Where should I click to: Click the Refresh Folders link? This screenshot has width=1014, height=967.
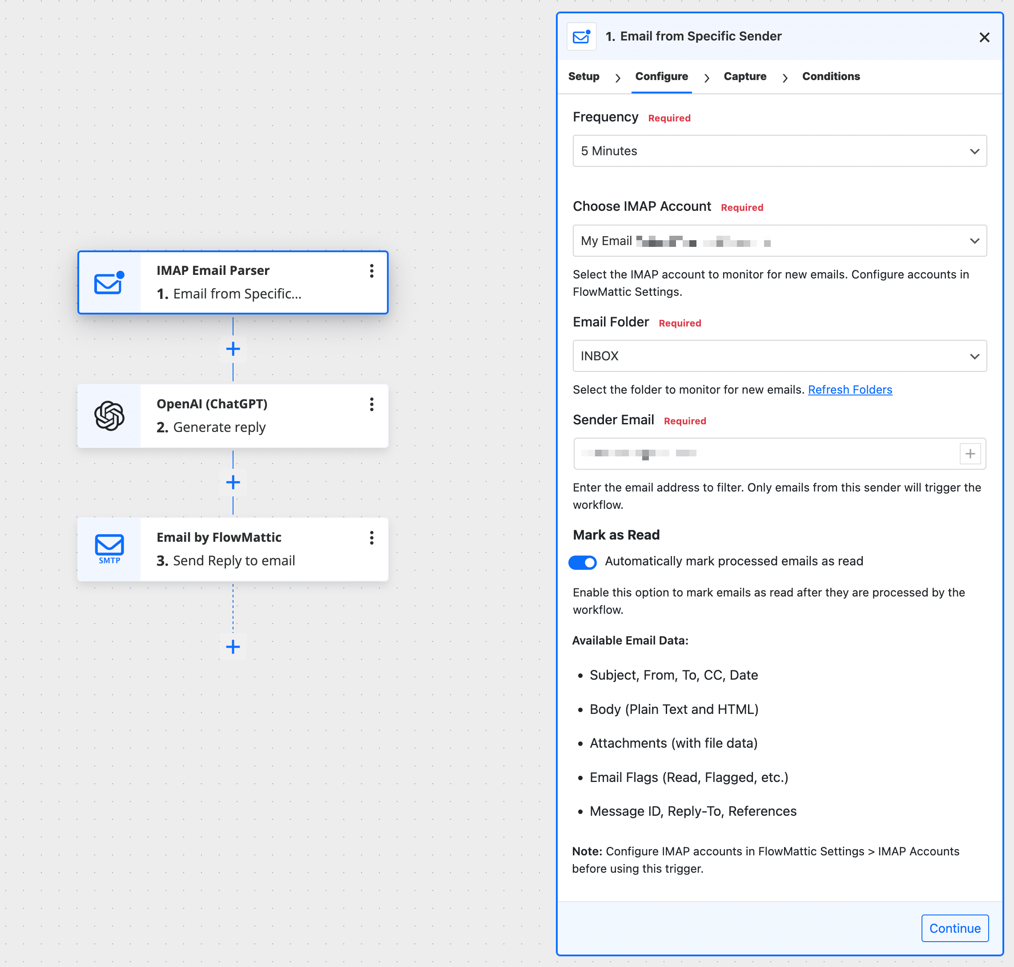click(x=849, y=390)
